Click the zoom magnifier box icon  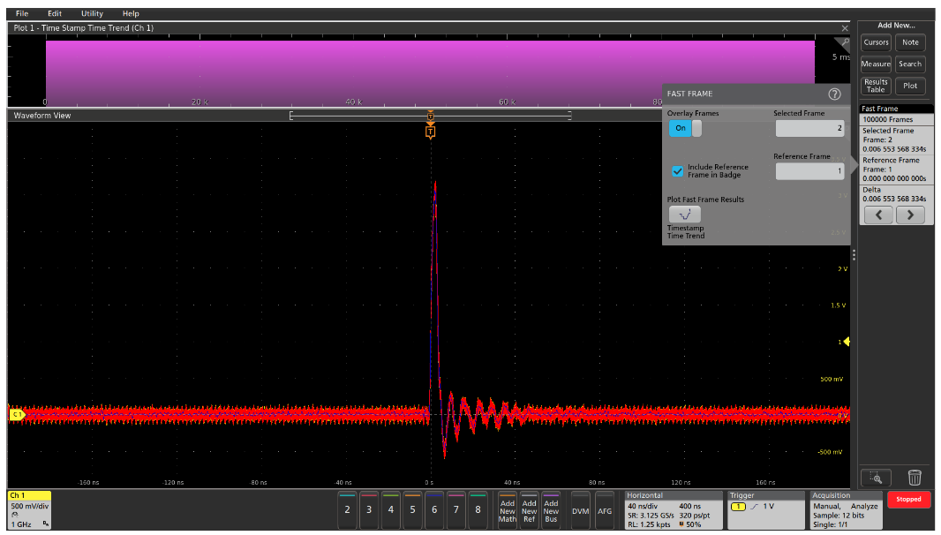pos(876,478)
